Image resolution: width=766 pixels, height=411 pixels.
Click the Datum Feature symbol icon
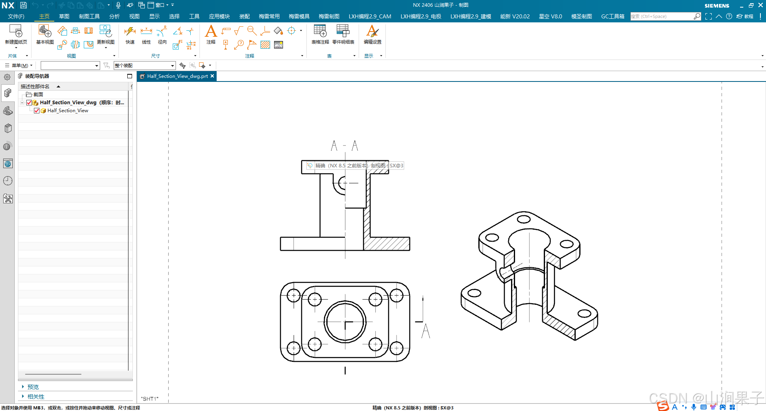(x=226, y=45)
